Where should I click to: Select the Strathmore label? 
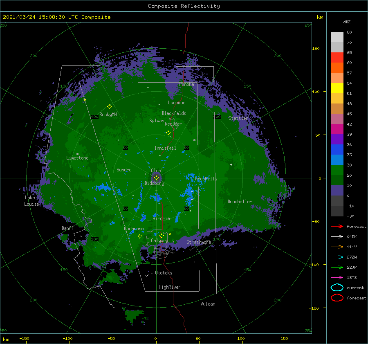tap(199, 242)
